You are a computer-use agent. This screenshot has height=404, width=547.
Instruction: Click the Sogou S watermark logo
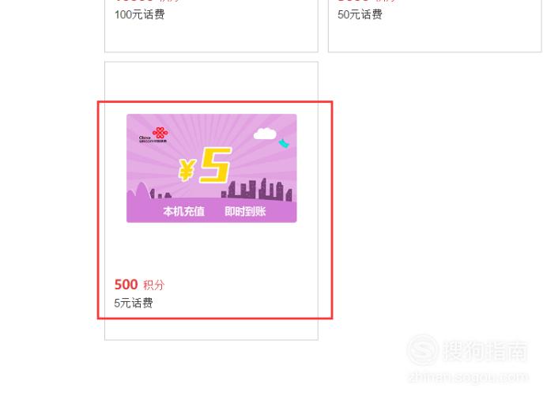(x=422, y=350)
